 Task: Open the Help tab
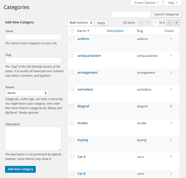click(172, 3)
